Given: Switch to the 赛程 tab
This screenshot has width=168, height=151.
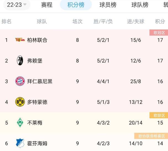Looking at the screenshot, I should (x=47, y=5).
